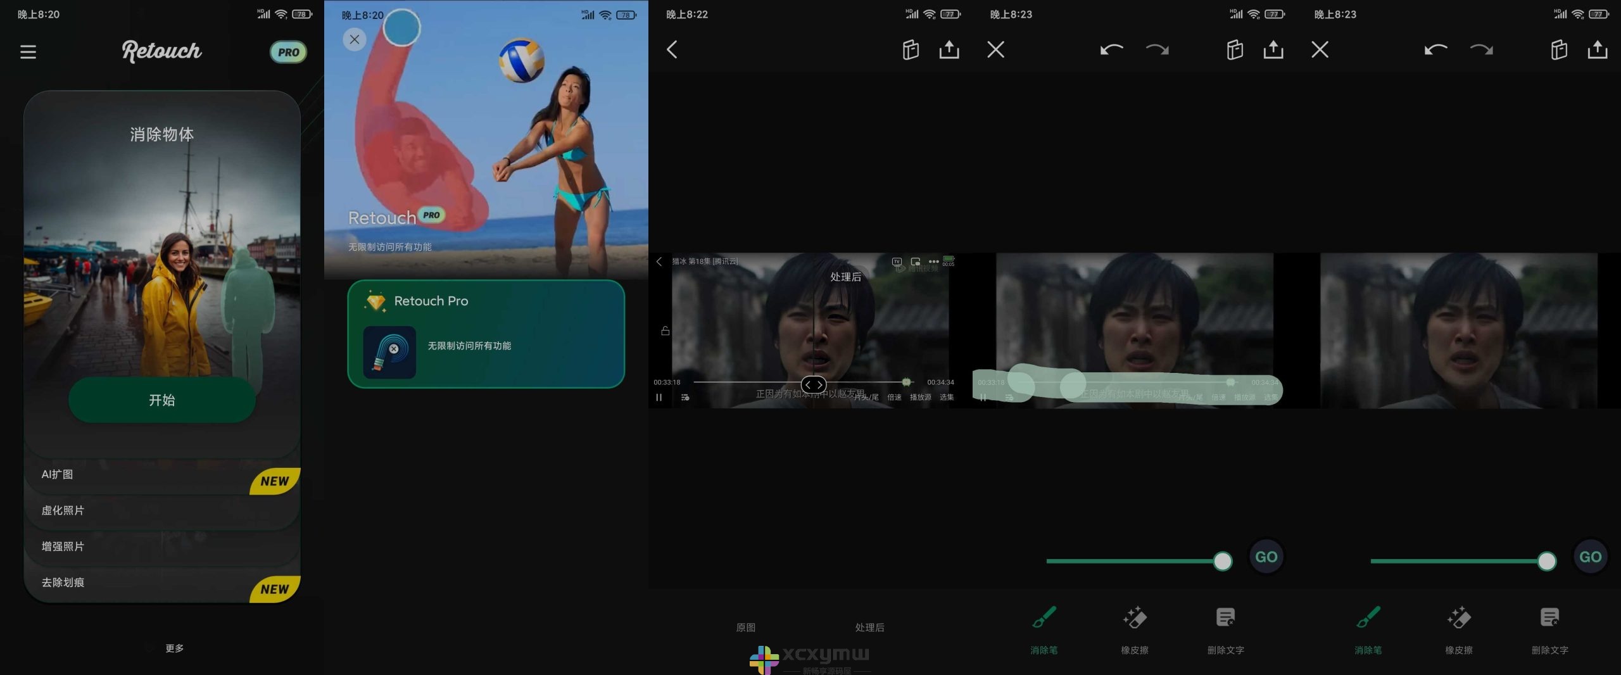1621x675 pixels.
Task: Cast the video using the TV icon
Action: (897, 260)
